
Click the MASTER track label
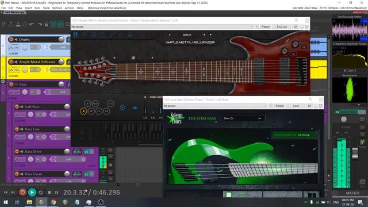click(x=352, y=193)
